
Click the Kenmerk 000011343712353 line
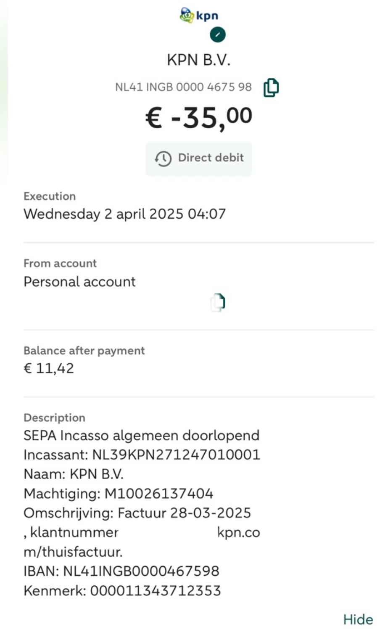(122, 591)
